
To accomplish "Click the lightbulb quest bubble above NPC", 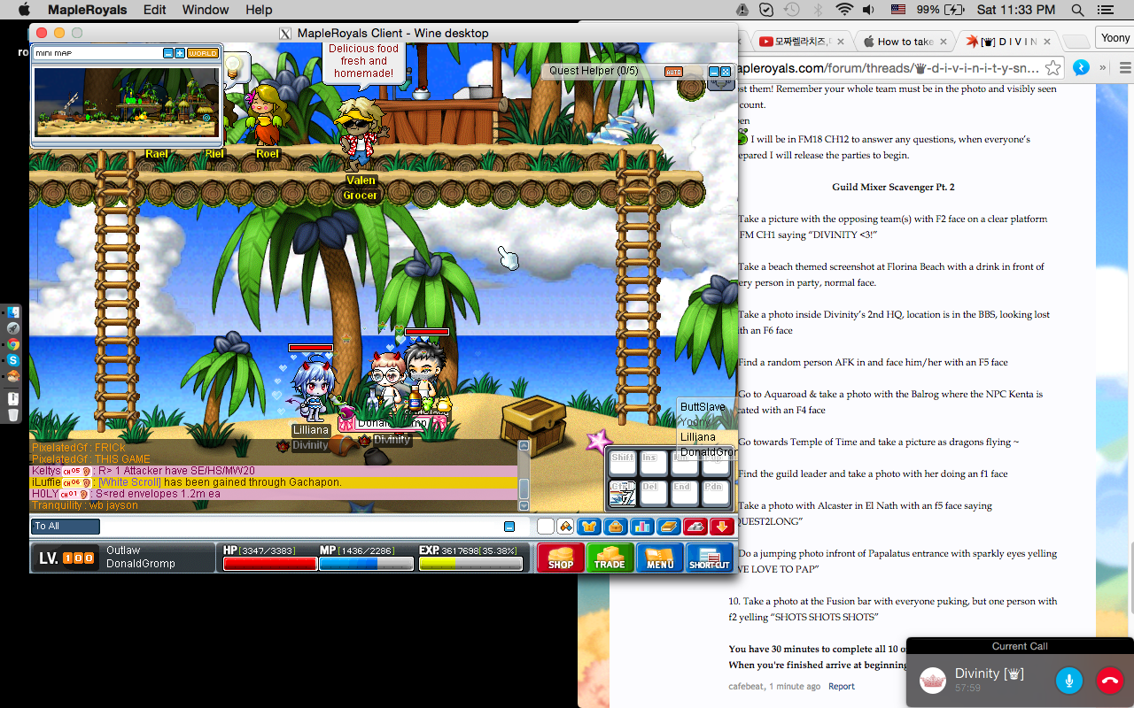I will [x=234, y=67].
